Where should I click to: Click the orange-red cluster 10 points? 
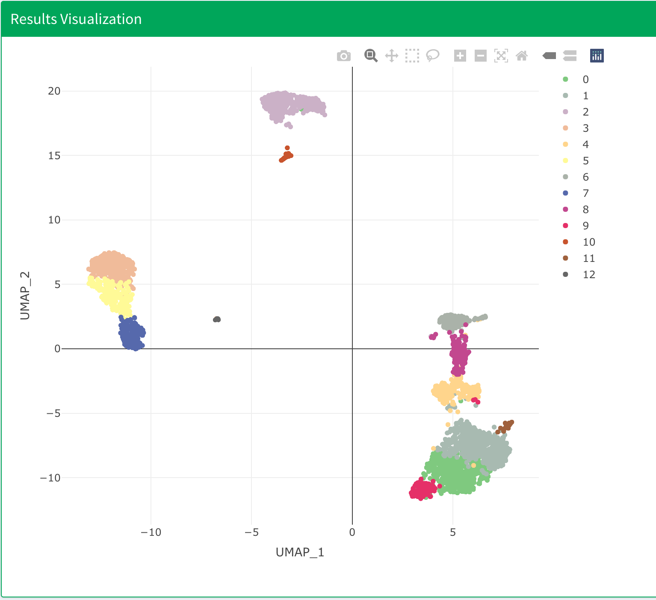[x=287, y=155]
